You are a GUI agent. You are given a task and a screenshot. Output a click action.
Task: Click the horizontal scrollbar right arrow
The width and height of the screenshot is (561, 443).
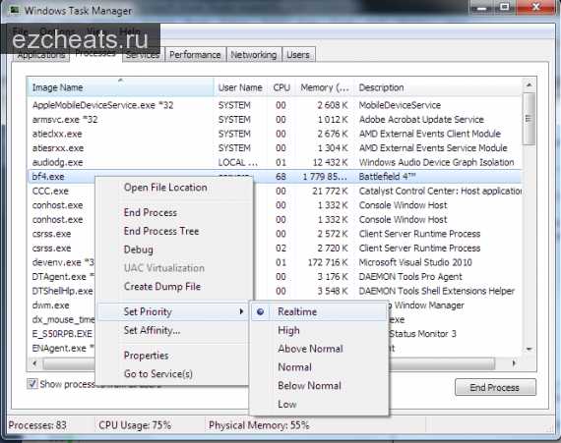[514, 363]
